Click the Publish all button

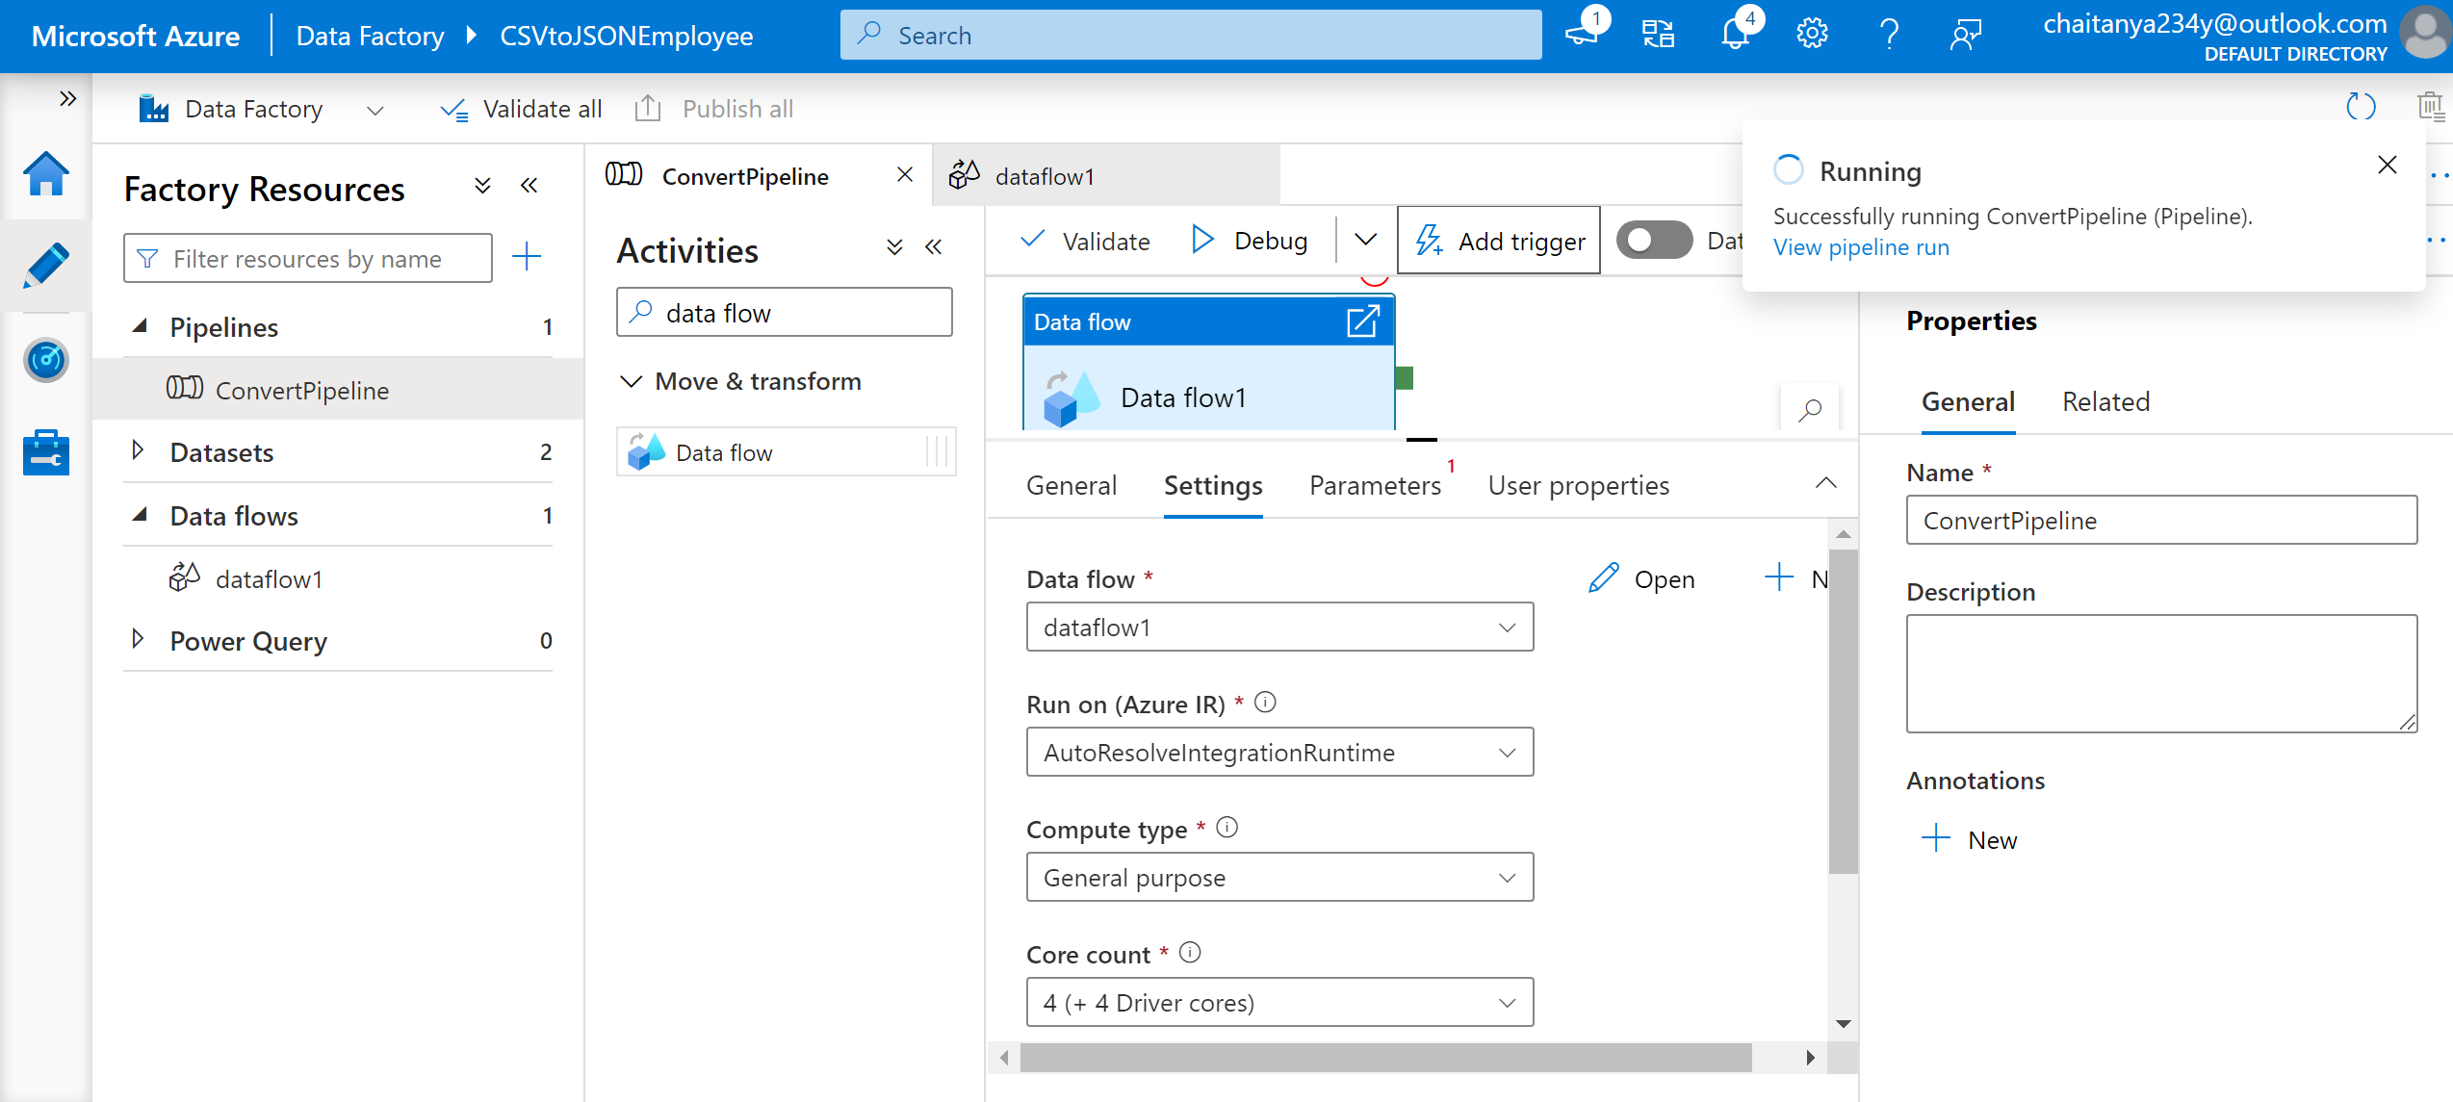coord(714,109)
